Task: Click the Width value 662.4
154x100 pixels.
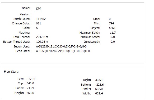Action: point(99,93)
